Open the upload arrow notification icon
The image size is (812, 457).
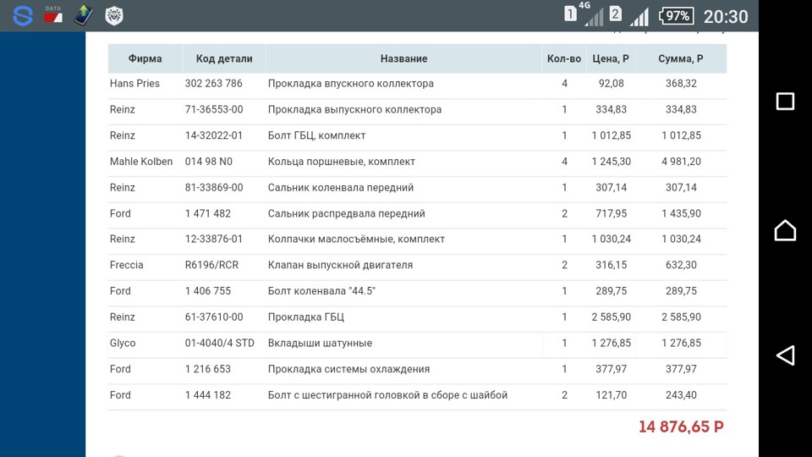(84, 15)
